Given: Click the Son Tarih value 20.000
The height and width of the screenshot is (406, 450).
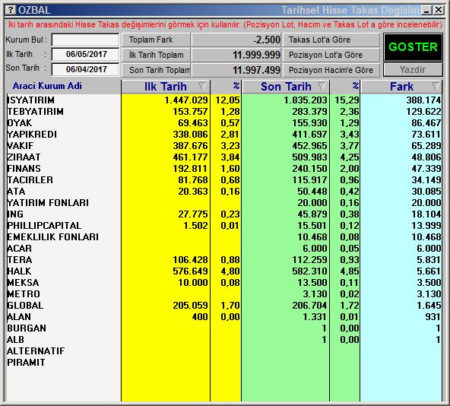Looking at the screenshot, I should (312, 203).
